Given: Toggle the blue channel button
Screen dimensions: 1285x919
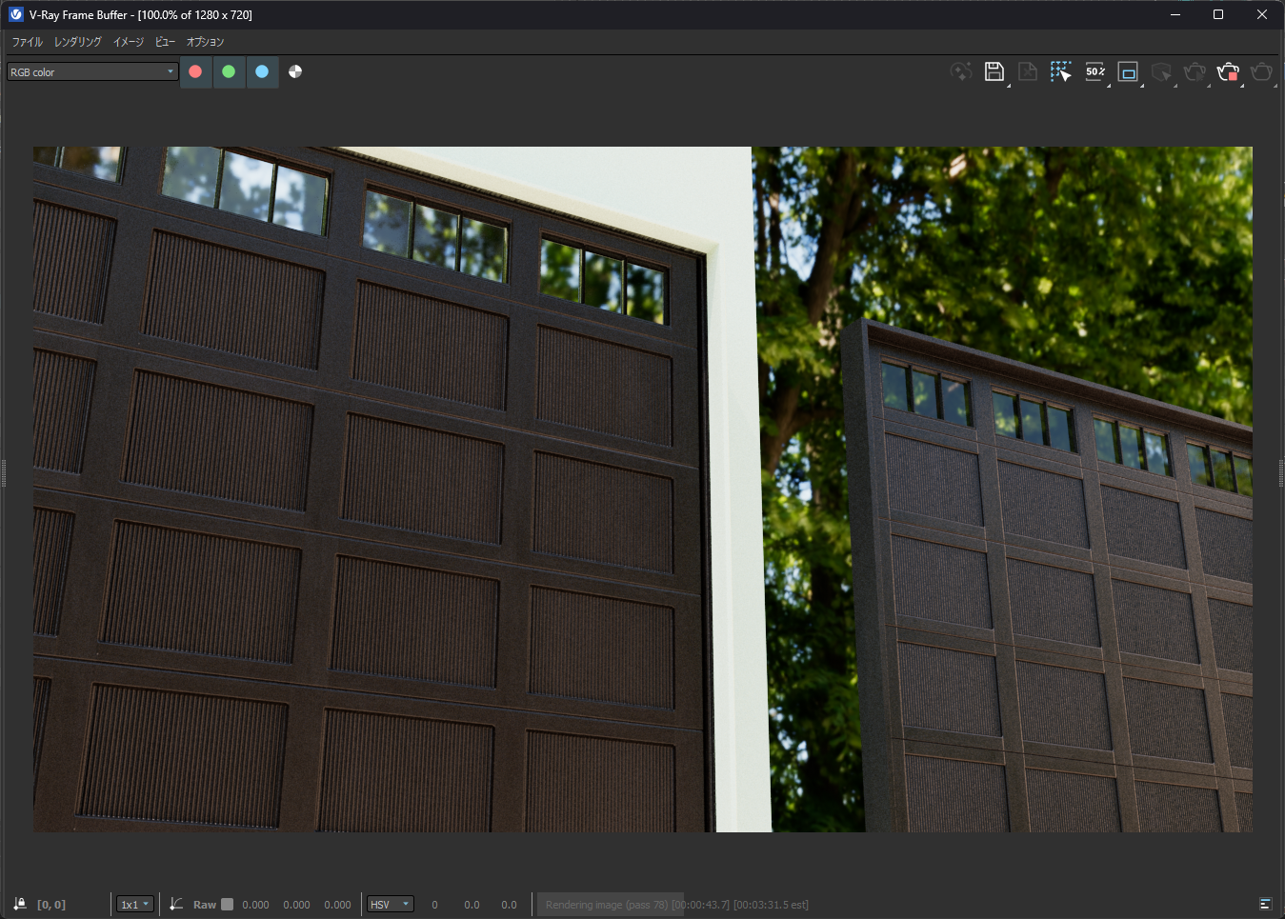Looking at the screenshot, I should [262, 71].
